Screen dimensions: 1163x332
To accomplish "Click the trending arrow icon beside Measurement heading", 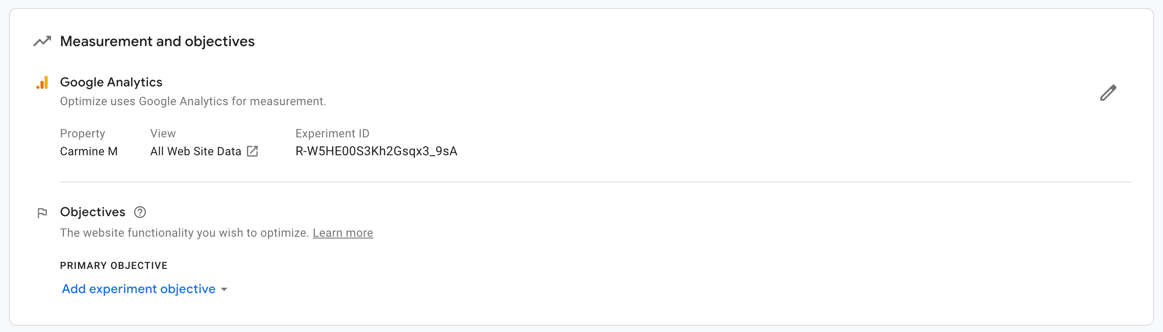I will click(x=42, y=41).
